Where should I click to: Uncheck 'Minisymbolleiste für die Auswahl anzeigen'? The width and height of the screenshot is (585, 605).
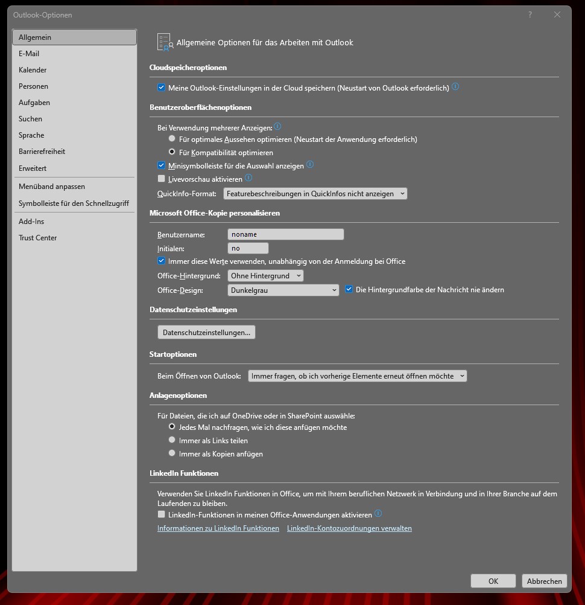click(162, 165)
